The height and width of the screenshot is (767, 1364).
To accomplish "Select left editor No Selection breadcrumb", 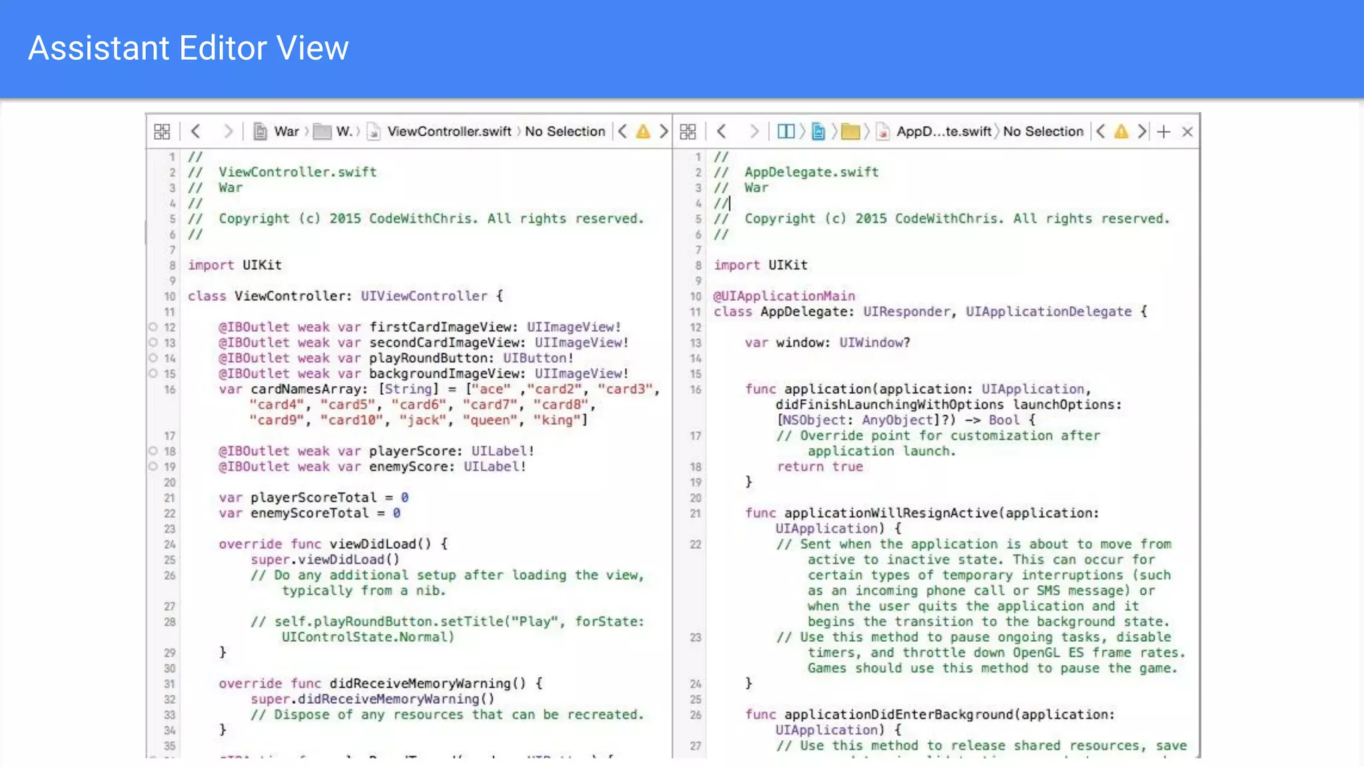I will point(565,131).
